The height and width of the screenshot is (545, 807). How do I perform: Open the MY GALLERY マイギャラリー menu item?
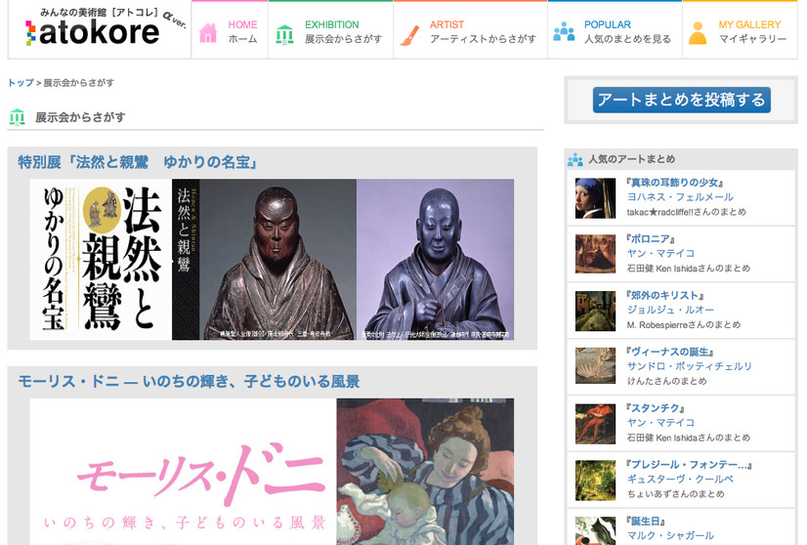tap(741, 30)
